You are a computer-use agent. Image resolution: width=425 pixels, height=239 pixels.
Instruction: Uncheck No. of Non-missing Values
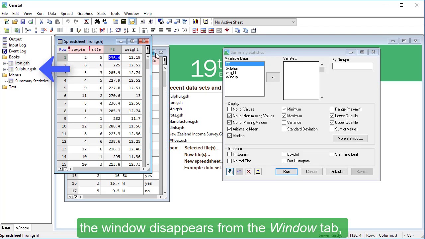click(x=230, y=116)
